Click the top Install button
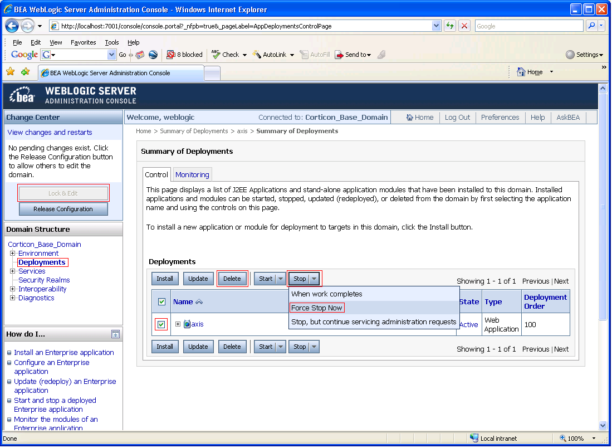The image size is (612, 448). [x=165, y=279]
